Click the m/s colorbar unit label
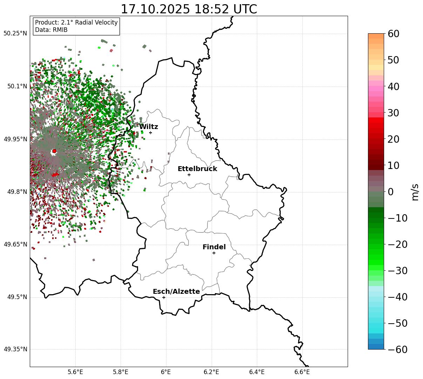This screenshot has width=423, height=379. click(415, 192)
